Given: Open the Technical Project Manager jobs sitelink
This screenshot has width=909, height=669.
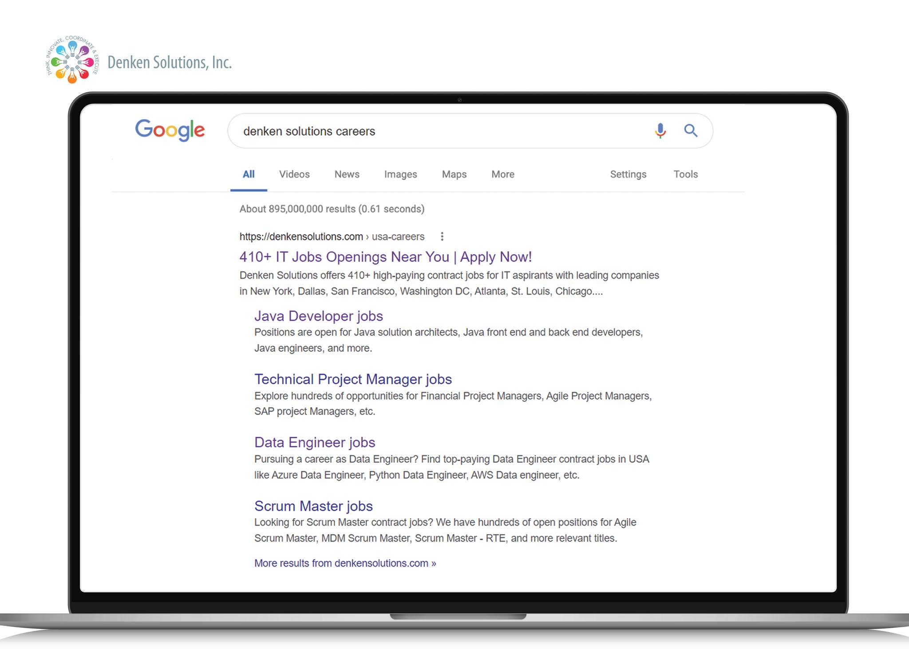Looking at the screenshot, I should click(x=353, y=379).
